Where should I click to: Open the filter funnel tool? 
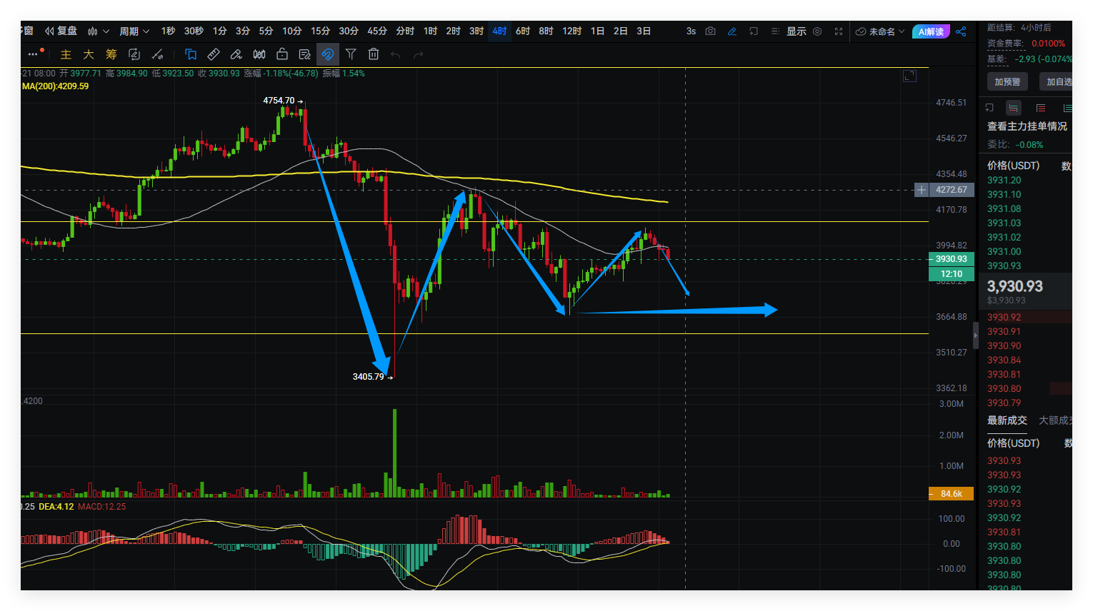click(x=351, y=54)
